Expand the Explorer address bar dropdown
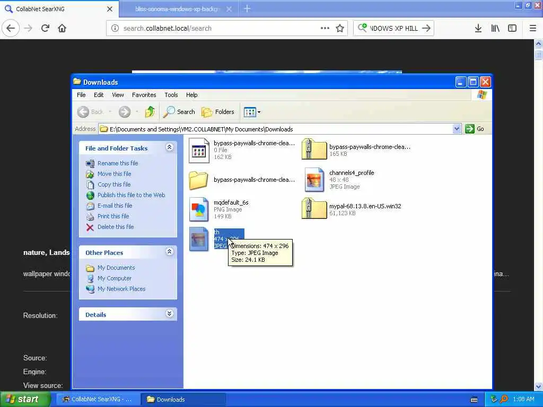 (x=457, y=129)
